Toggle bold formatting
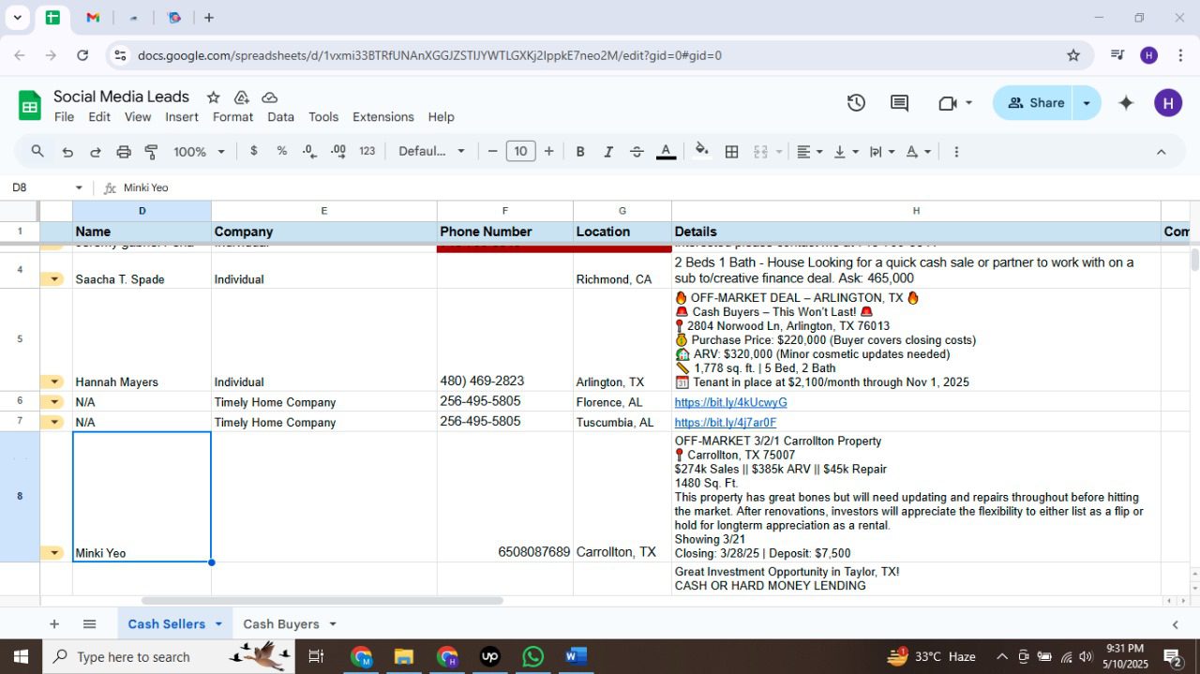1200x674 pixels. pos(580,152)
